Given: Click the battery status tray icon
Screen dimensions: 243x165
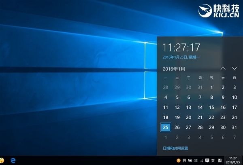Looking at the screenshot, I should coord(190,161).
